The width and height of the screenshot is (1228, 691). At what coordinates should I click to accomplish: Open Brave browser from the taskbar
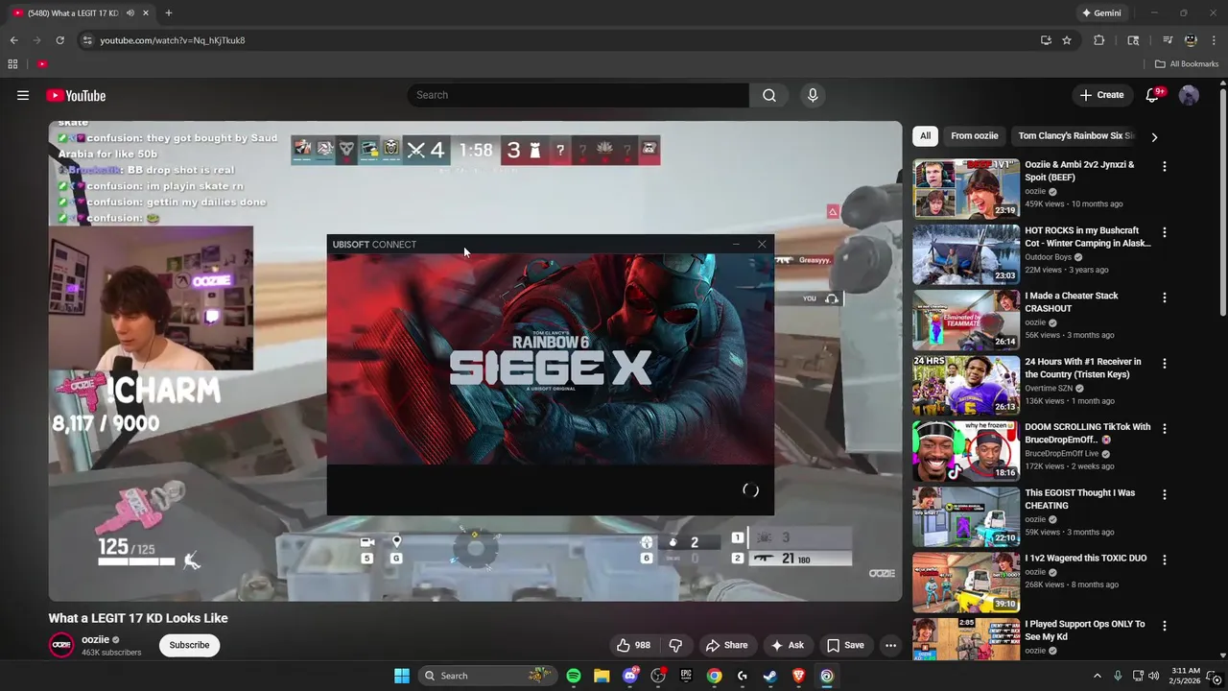click(x=798, y=676)
